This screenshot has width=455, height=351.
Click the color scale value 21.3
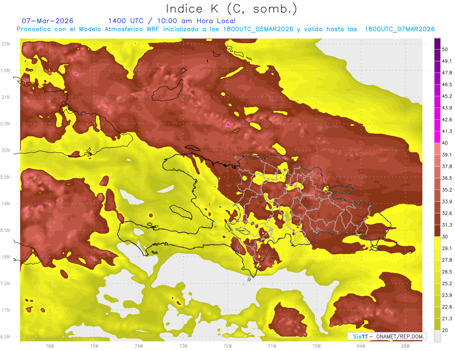[447, 319]
